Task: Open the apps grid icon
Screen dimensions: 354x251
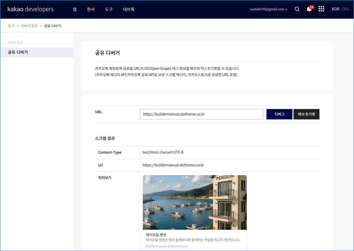Action: (x=321, y=9)
